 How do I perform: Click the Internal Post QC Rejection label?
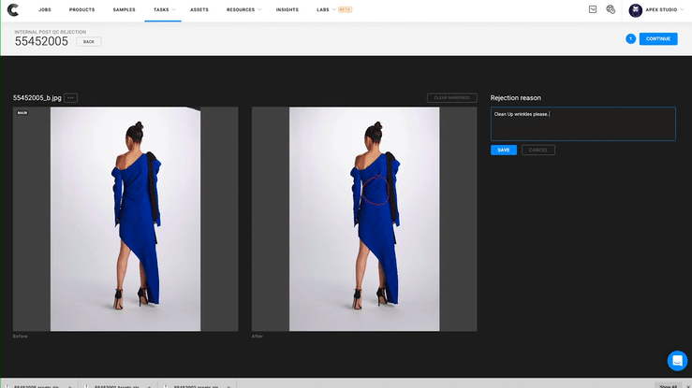51,32
